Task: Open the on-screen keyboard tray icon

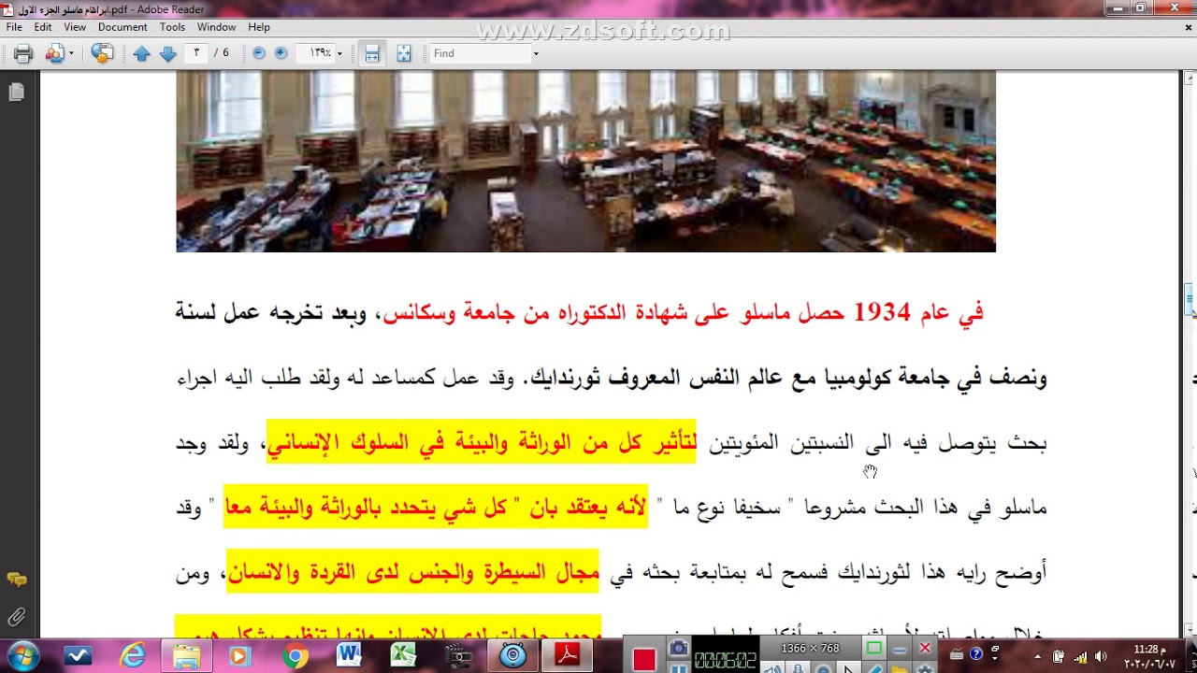Action: pos(959,654)
